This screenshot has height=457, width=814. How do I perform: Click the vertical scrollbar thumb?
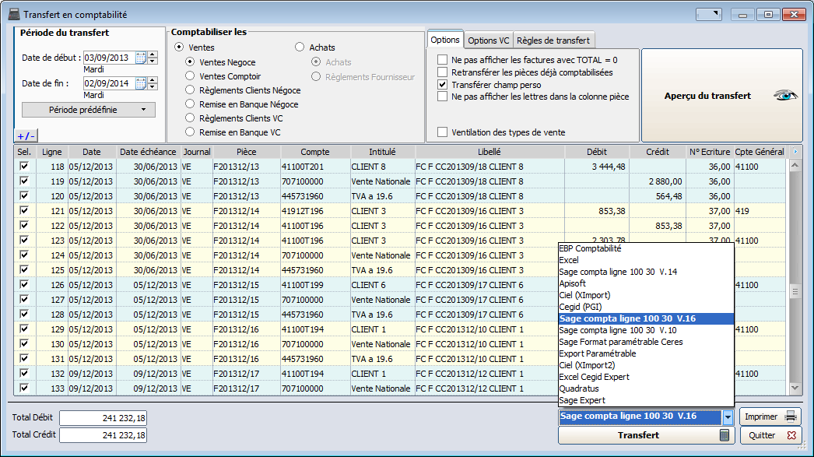[795, 292]
